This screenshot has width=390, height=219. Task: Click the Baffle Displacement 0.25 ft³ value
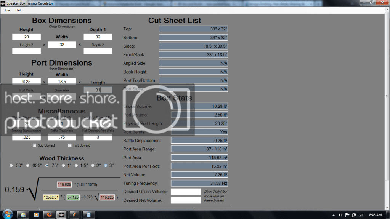click(x=199, y=141)
